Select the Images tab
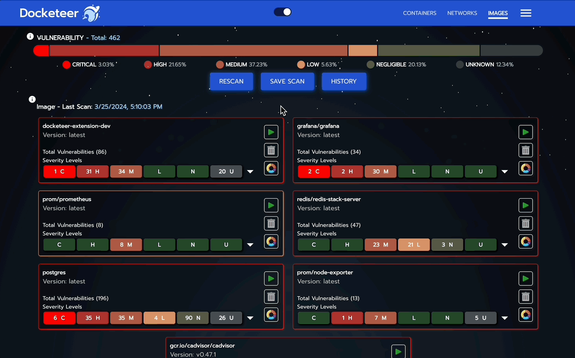Viewport: 575px width, 358px height. click(x=498, y=13)
